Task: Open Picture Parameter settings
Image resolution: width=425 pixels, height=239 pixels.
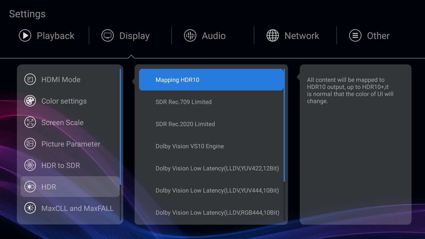Action: [70, 144]
